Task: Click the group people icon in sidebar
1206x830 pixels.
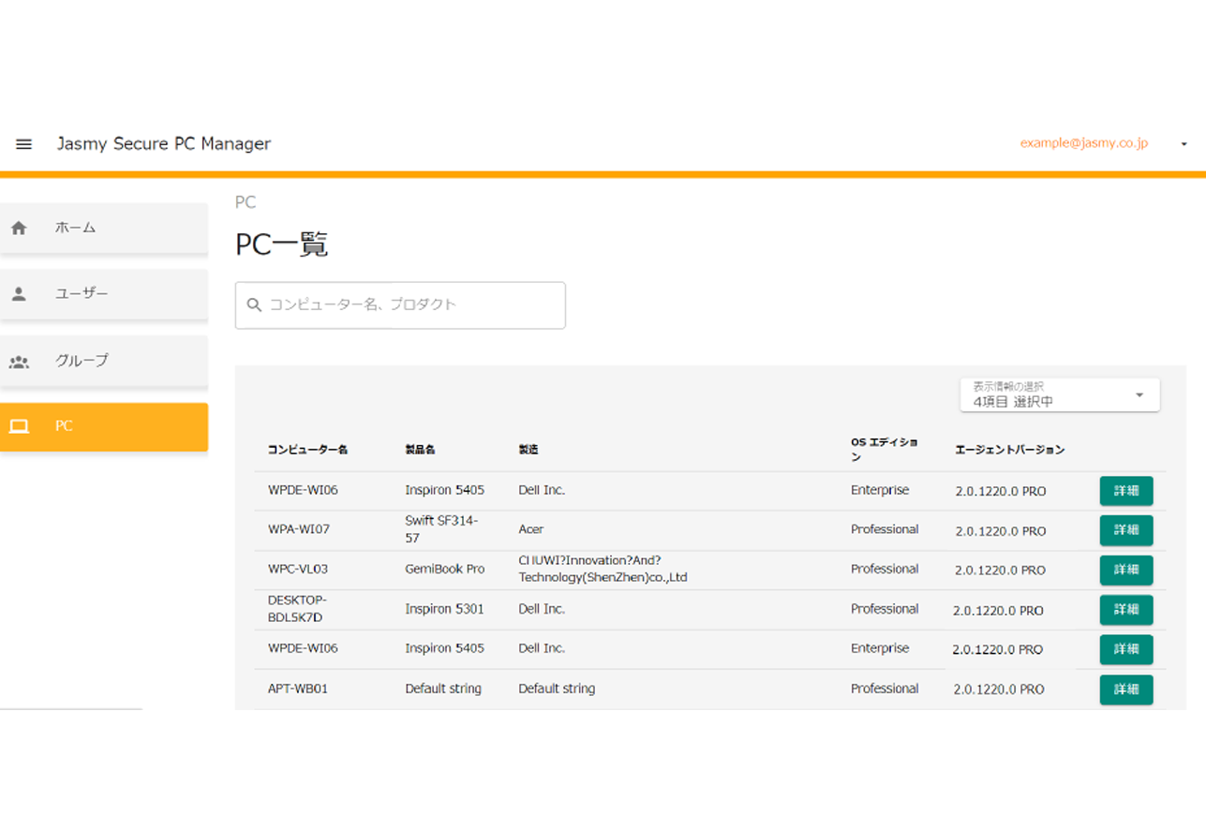Action: coord(19,361)
